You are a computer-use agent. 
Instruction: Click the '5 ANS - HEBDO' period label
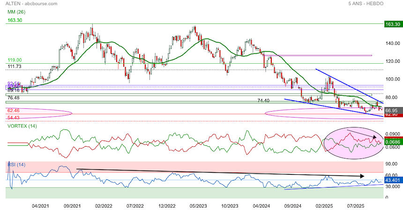point(366,4)
